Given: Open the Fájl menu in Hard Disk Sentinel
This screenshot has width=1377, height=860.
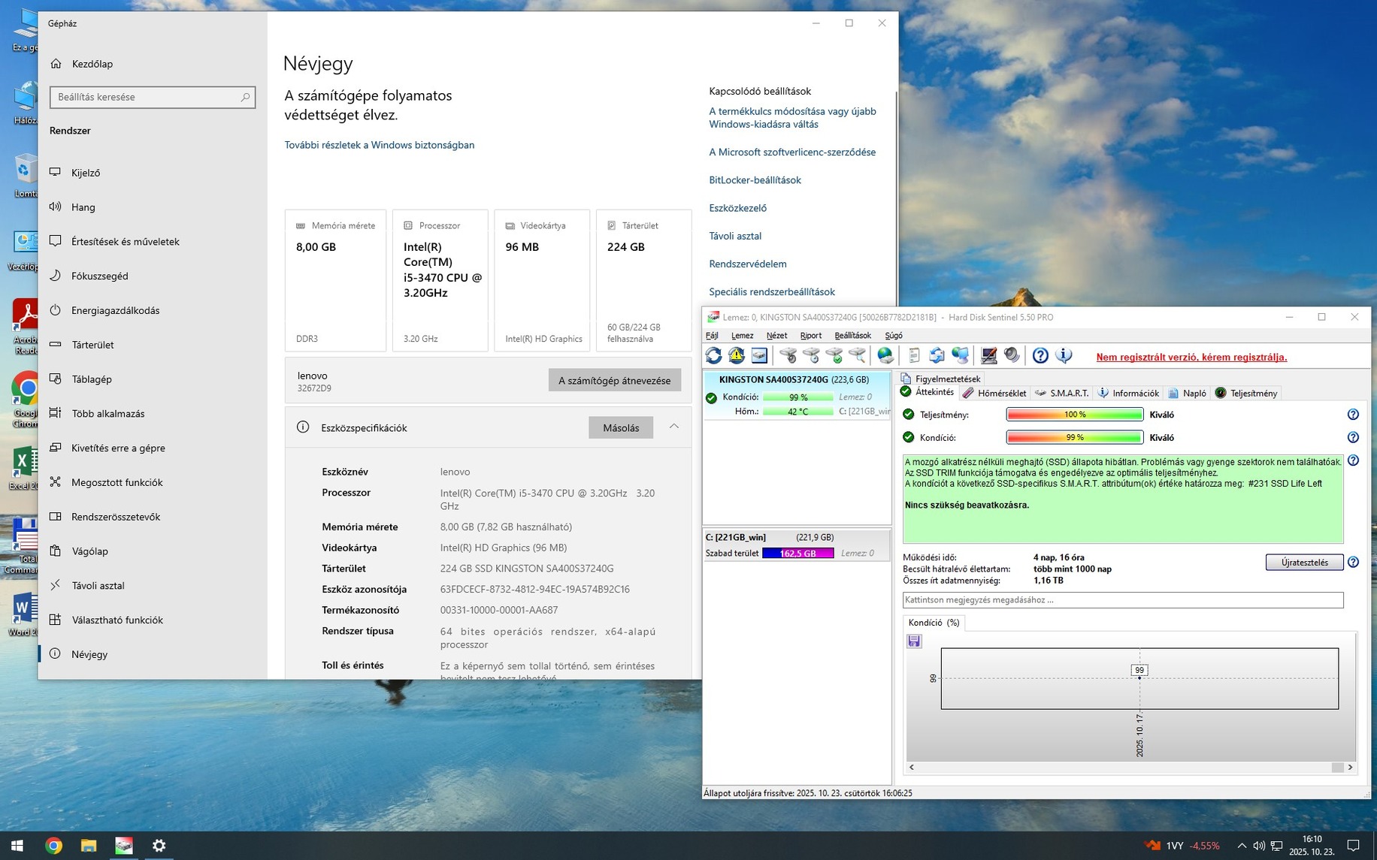Looking at the screenshot, I should coord(712,336).
